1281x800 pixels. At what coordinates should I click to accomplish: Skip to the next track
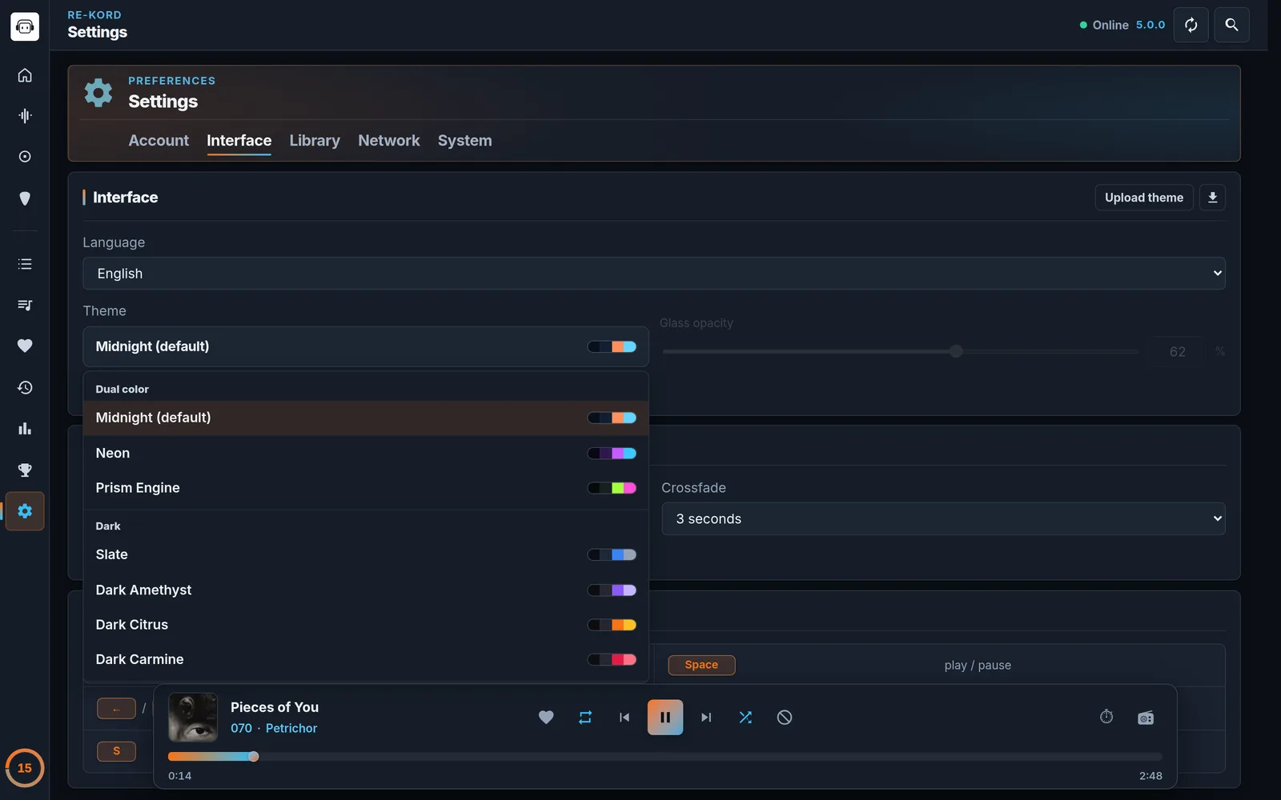coord(706,718)
